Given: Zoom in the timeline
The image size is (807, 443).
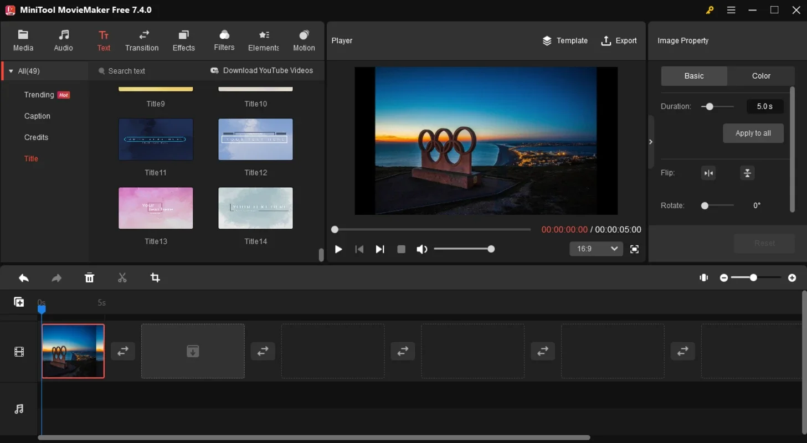Looking at the screenshot, I should click(x=792, y=278).
